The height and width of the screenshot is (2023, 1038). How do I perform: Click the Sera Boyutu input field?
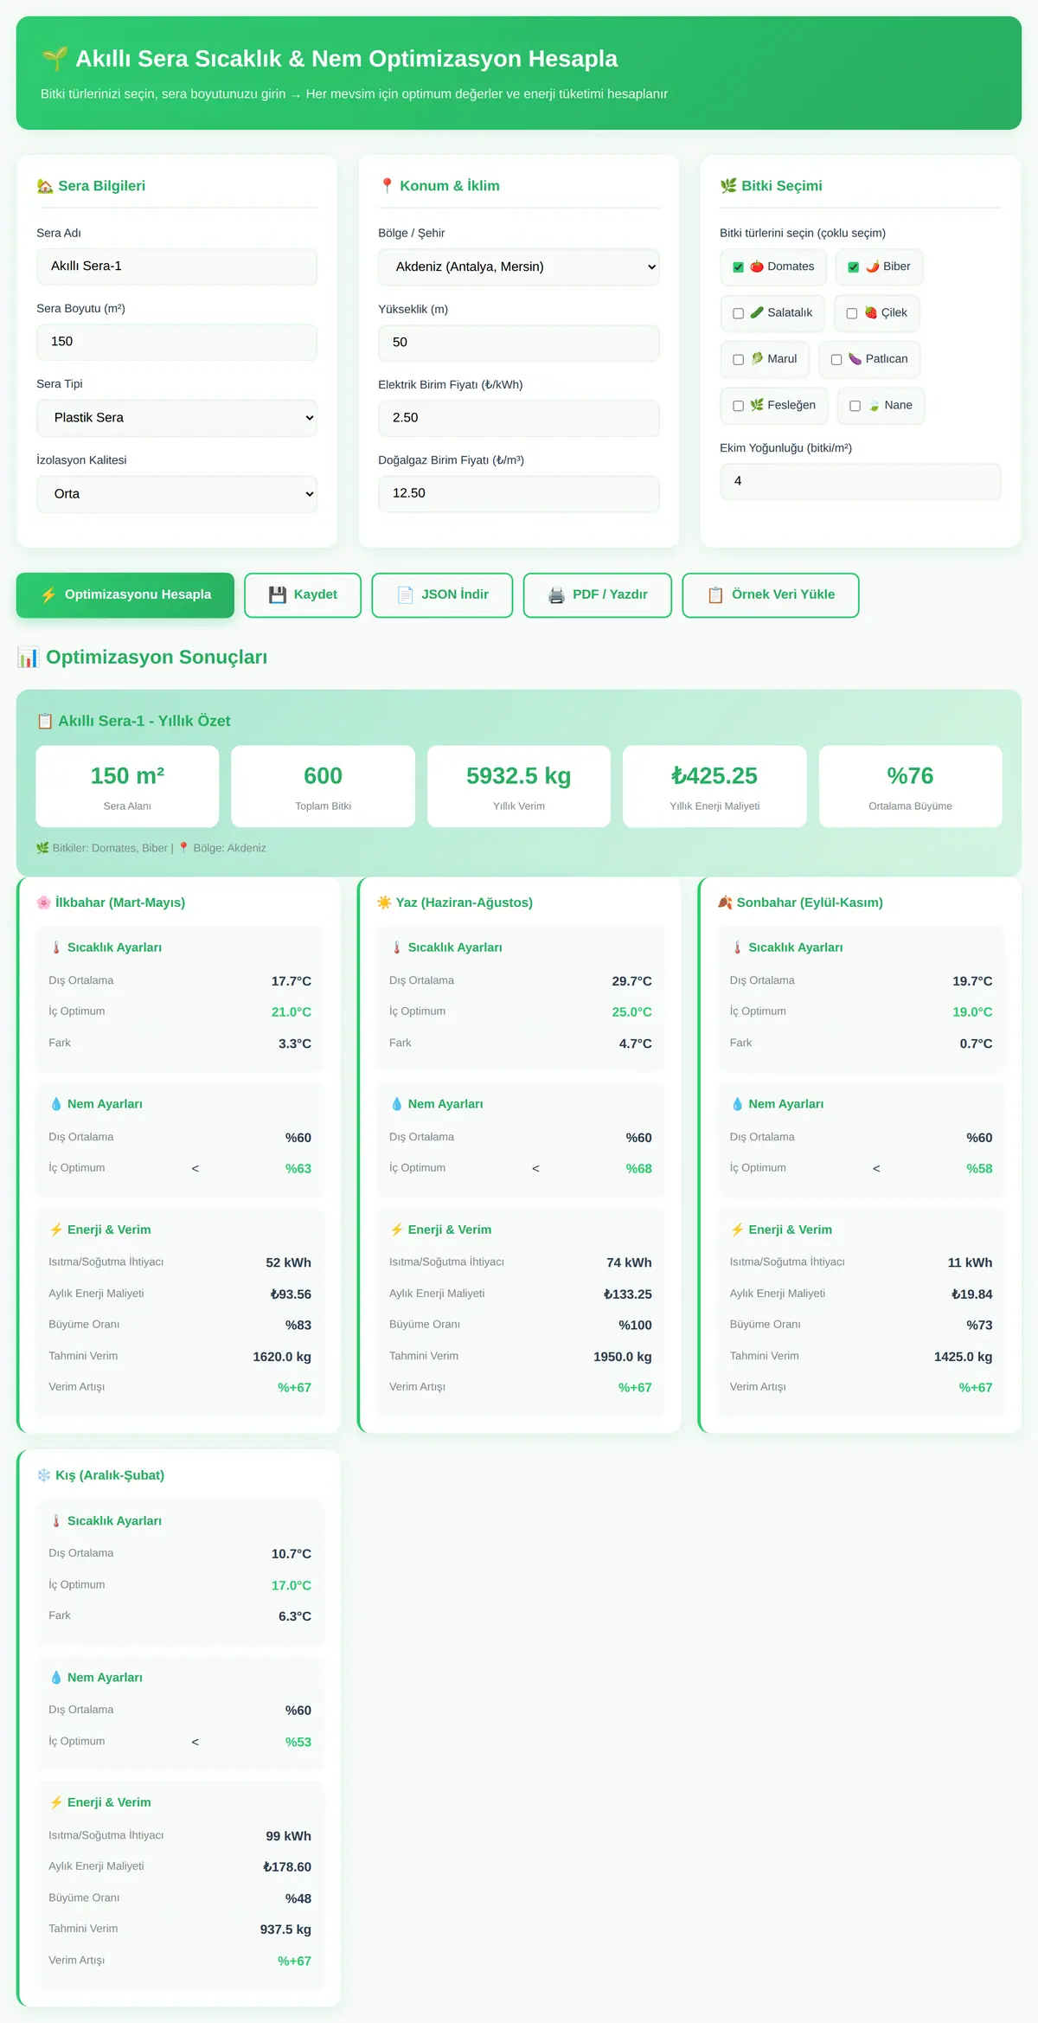176,342
